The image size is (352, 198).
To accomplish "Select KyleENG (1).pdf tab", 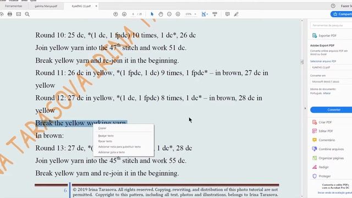I will point(81,6).
